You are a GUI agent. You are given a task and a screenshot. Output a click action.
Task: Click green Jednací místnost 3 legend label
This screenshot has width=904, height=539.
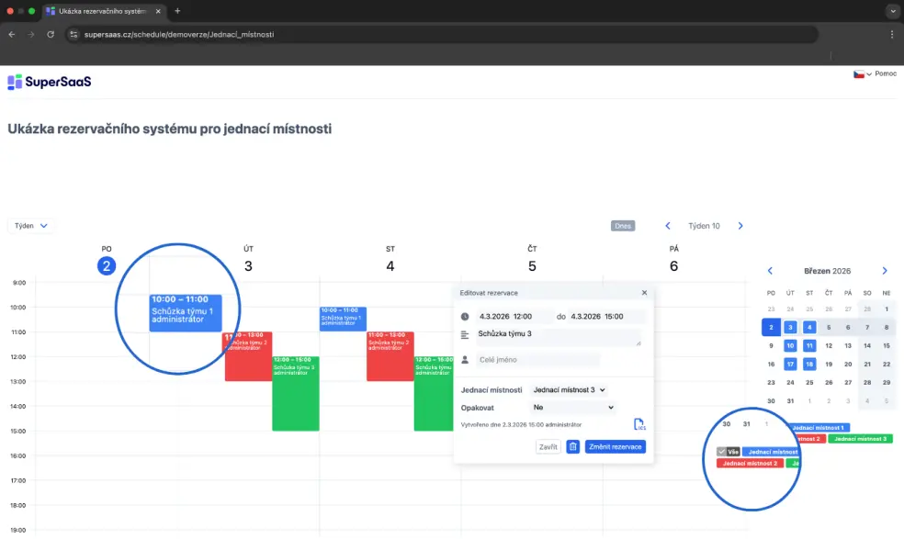(861, 439)
